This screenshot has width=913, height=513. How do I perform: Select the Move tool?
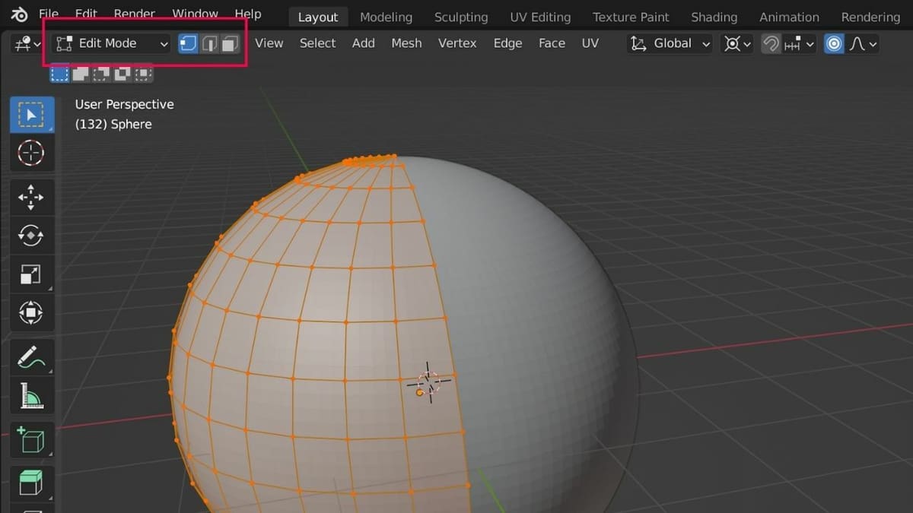[x=31, y=197]
